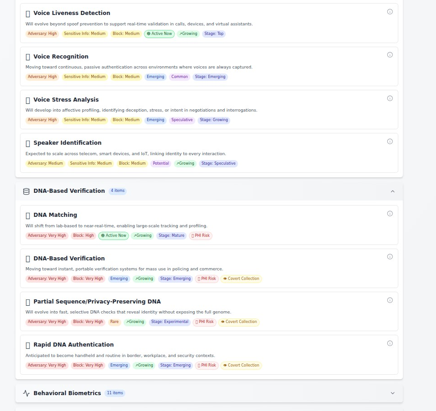The width and height of the screenshot is (436, 411).
Task: Collapse the DNA-Based Verification section
Action: (392, 191)
